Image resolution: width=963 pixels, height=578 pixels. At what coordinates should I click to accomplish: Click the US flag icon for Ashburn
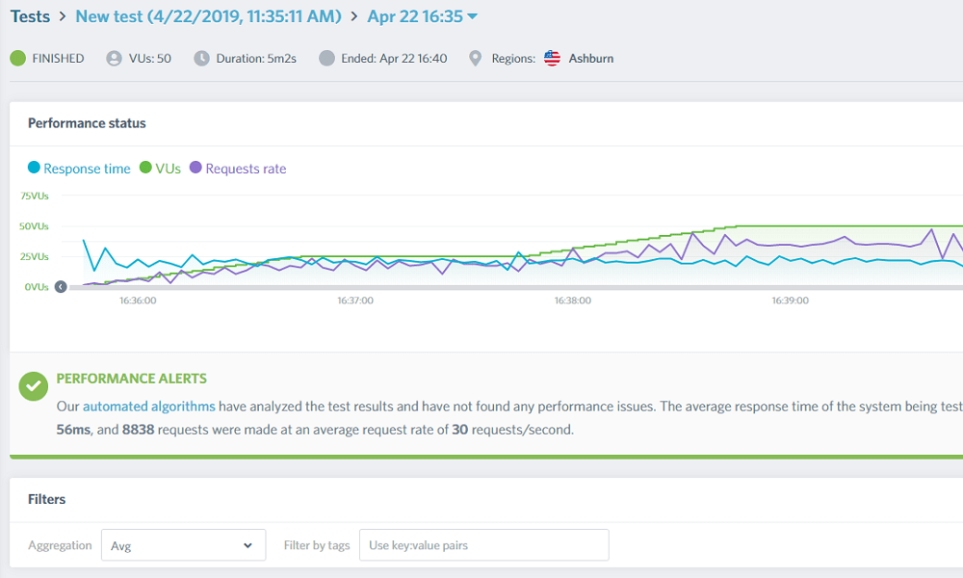coord(552,59)
